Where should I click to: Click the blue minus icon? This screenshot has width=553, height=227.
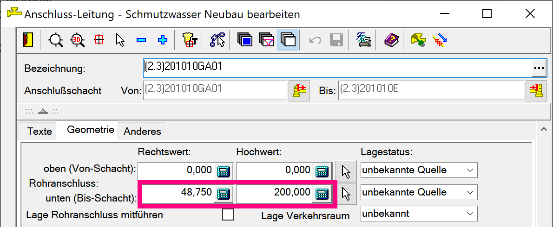click(141, 40)
